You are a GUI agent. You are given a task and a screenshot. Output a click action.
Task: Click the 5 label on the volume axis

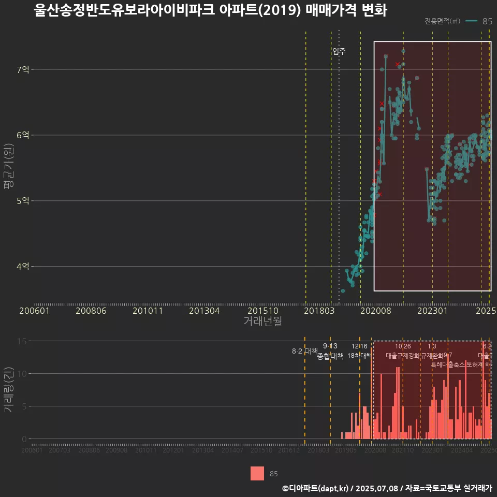coord(24,406)
